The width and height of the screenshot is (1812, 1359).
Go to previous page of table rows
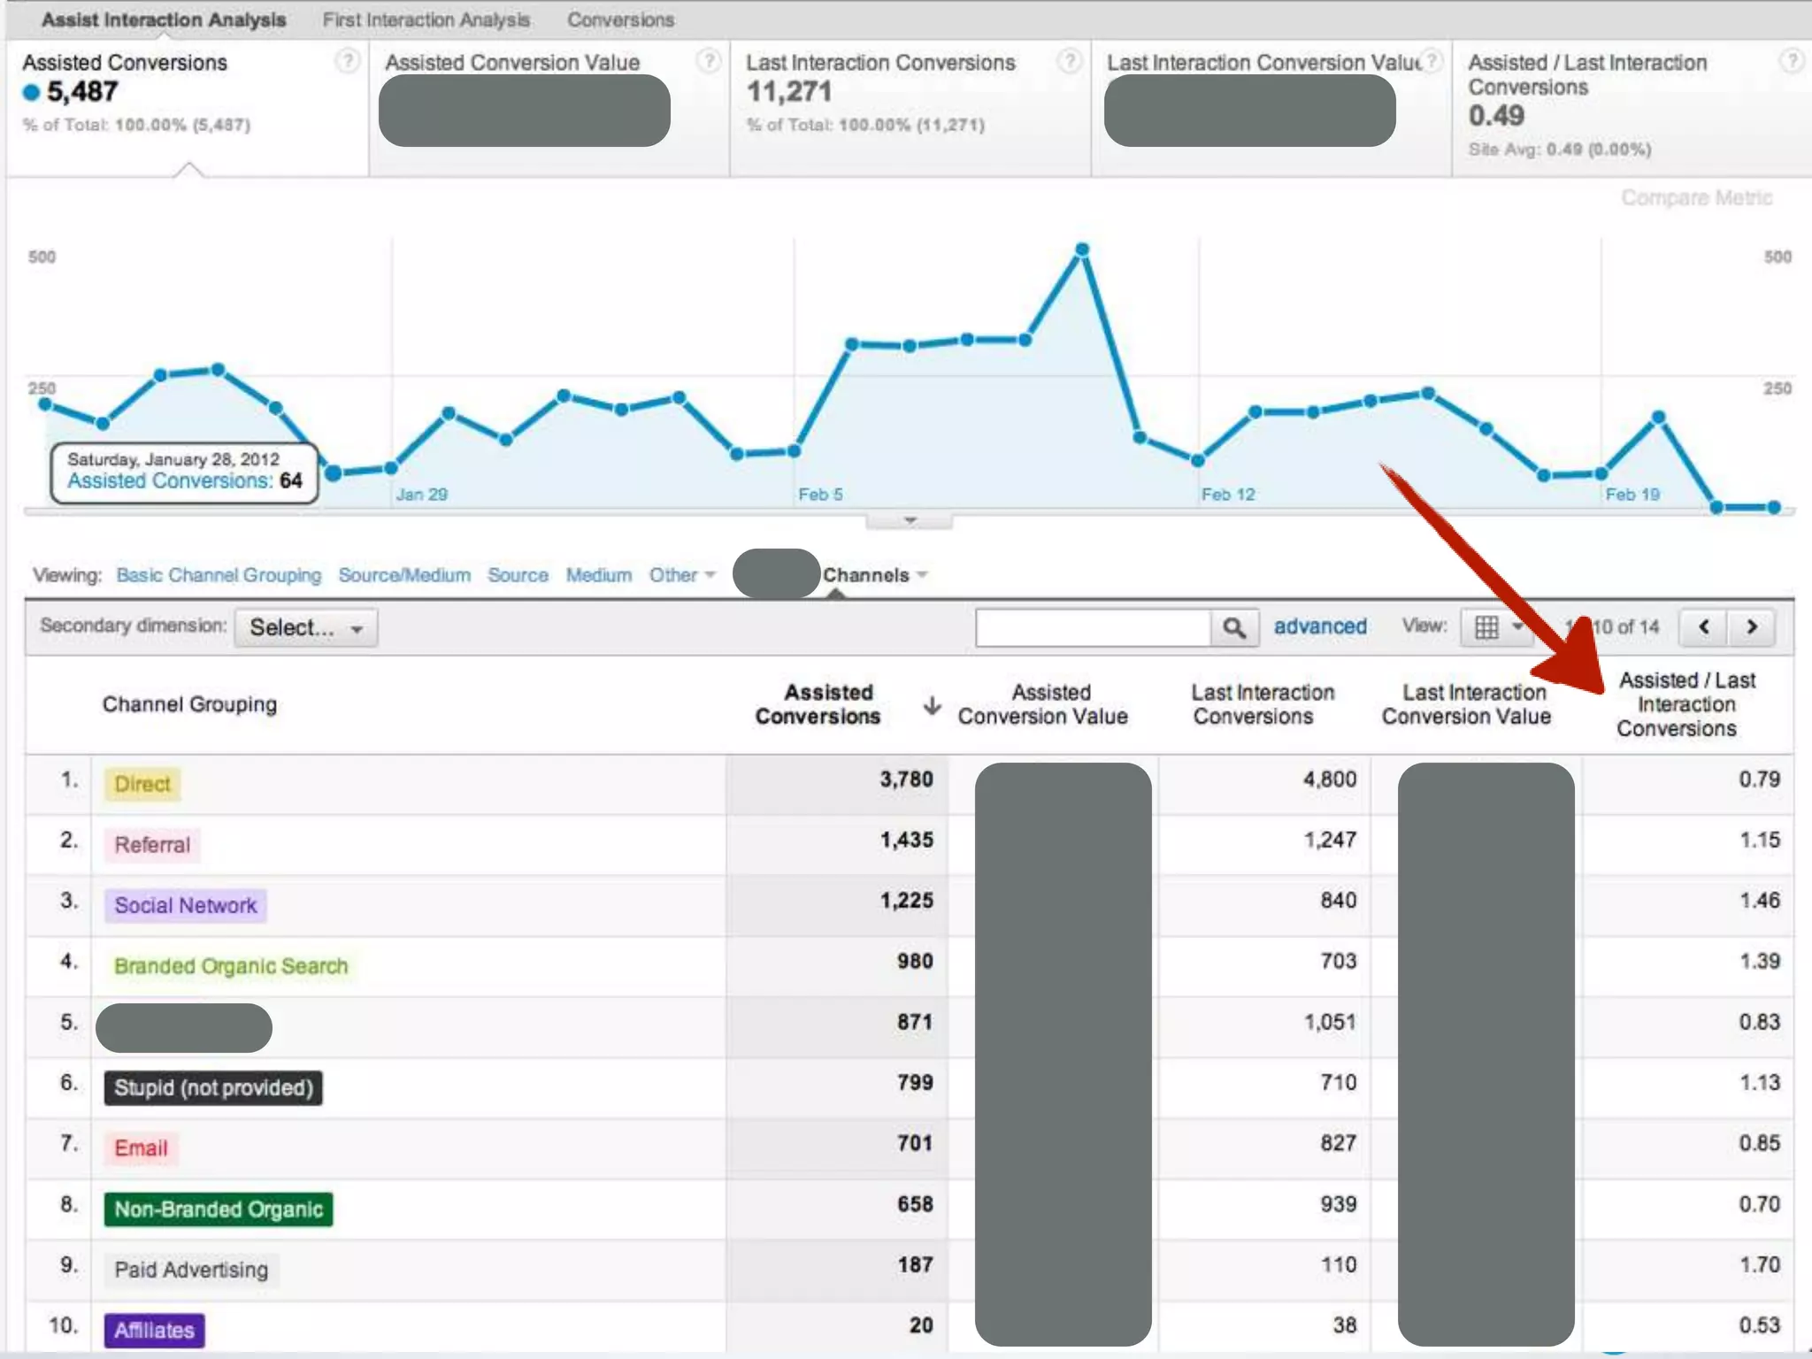(x=1703, y=627)
